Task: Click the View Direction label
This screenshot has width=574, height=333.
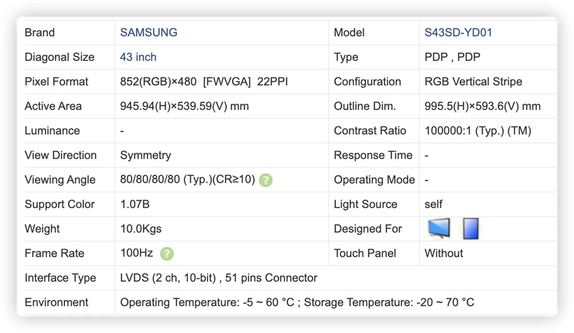Action: click(x=61, y=155)
